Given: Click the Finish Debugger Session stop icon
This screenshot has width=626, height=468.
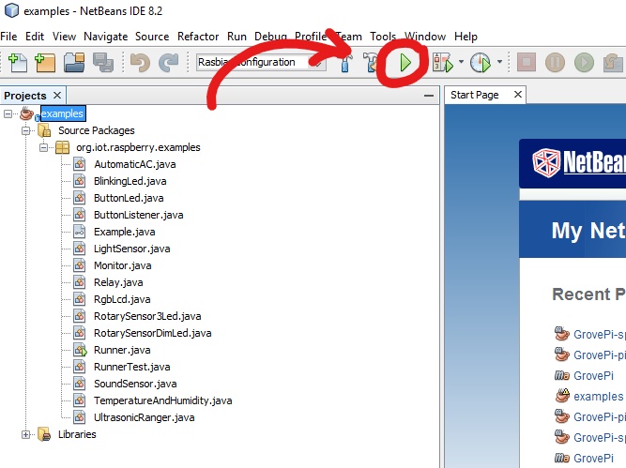Looking at the screenshot, I should pos(527,63).
